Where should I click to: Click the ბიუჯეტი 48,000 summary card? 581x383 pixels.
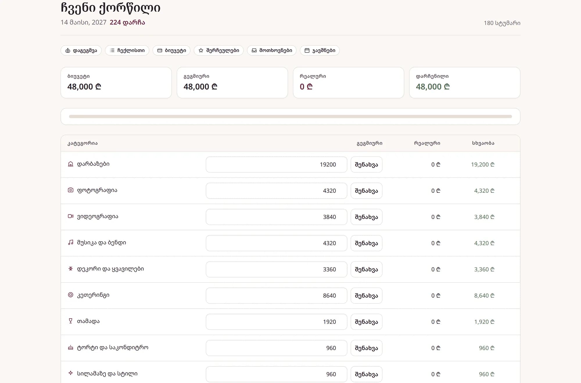point(116,83)
